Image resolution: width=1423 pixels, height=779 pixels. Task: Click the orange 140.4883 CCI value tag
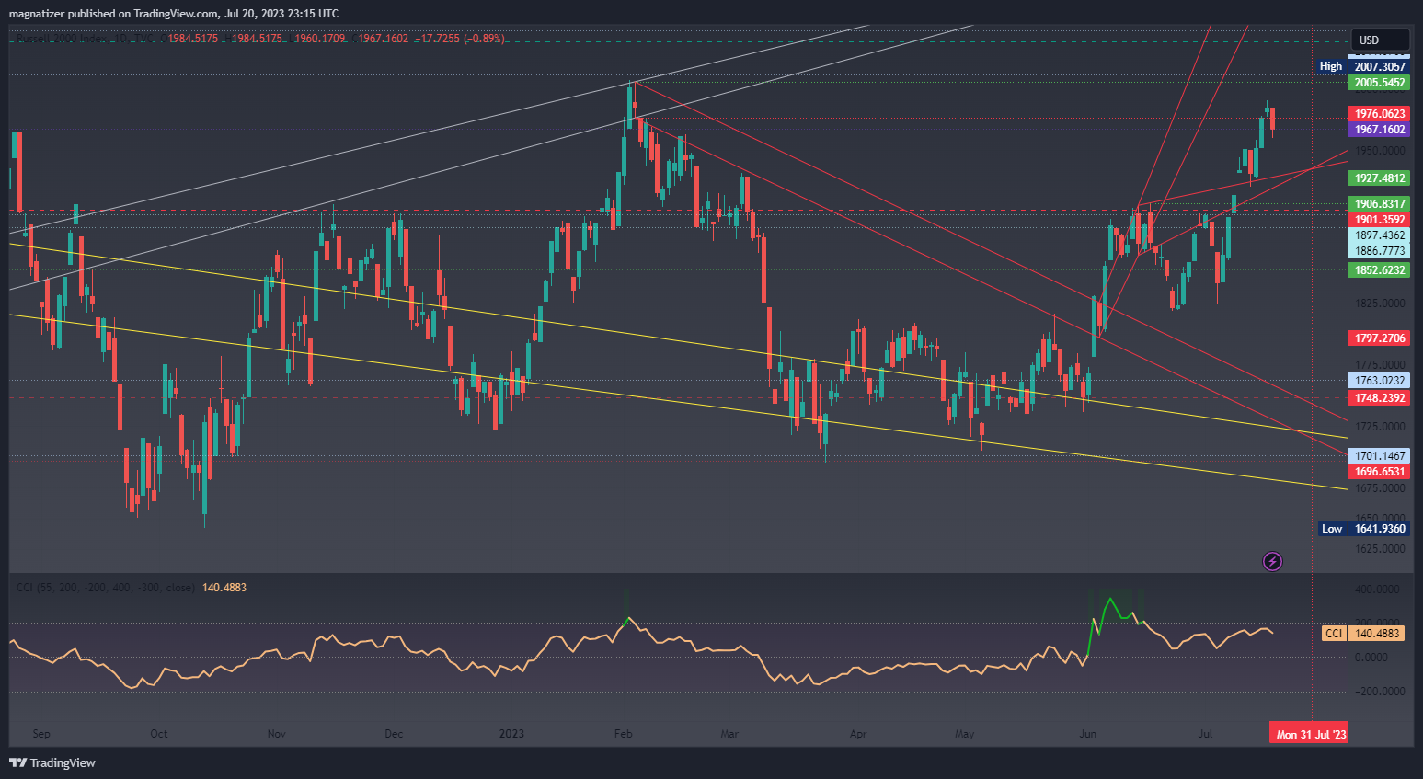(x=1377, y=633)
